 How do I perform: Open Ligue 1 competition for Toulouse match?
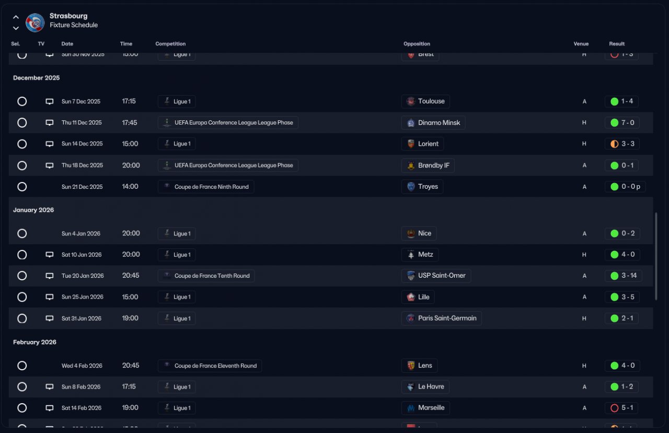177,101
